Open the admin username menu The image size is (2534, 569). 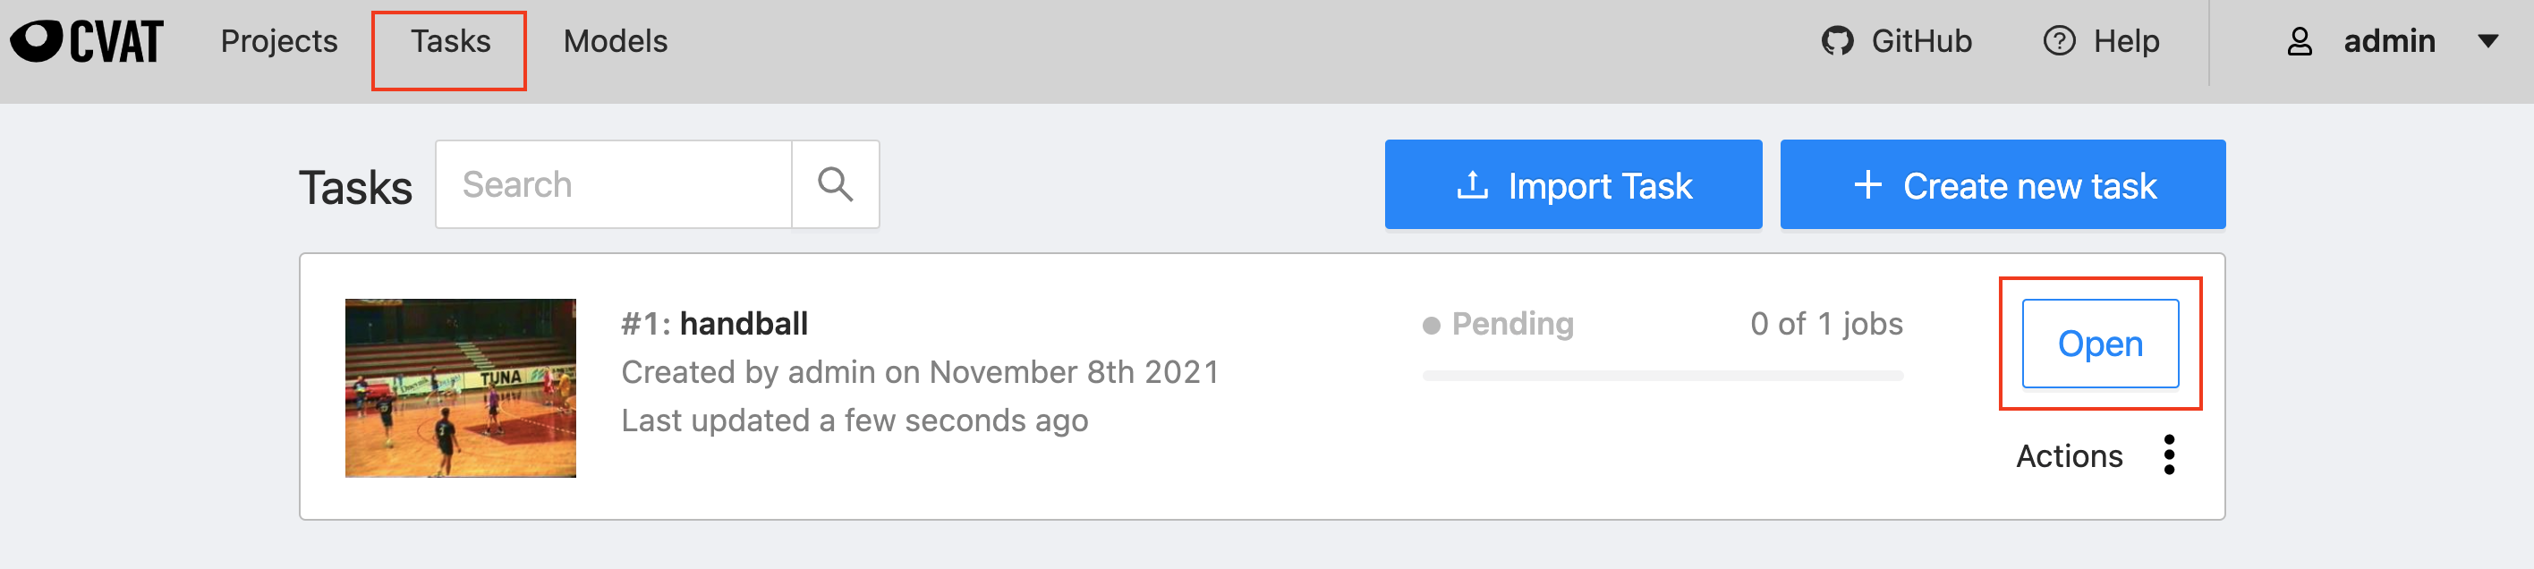tap(2388, 41)
